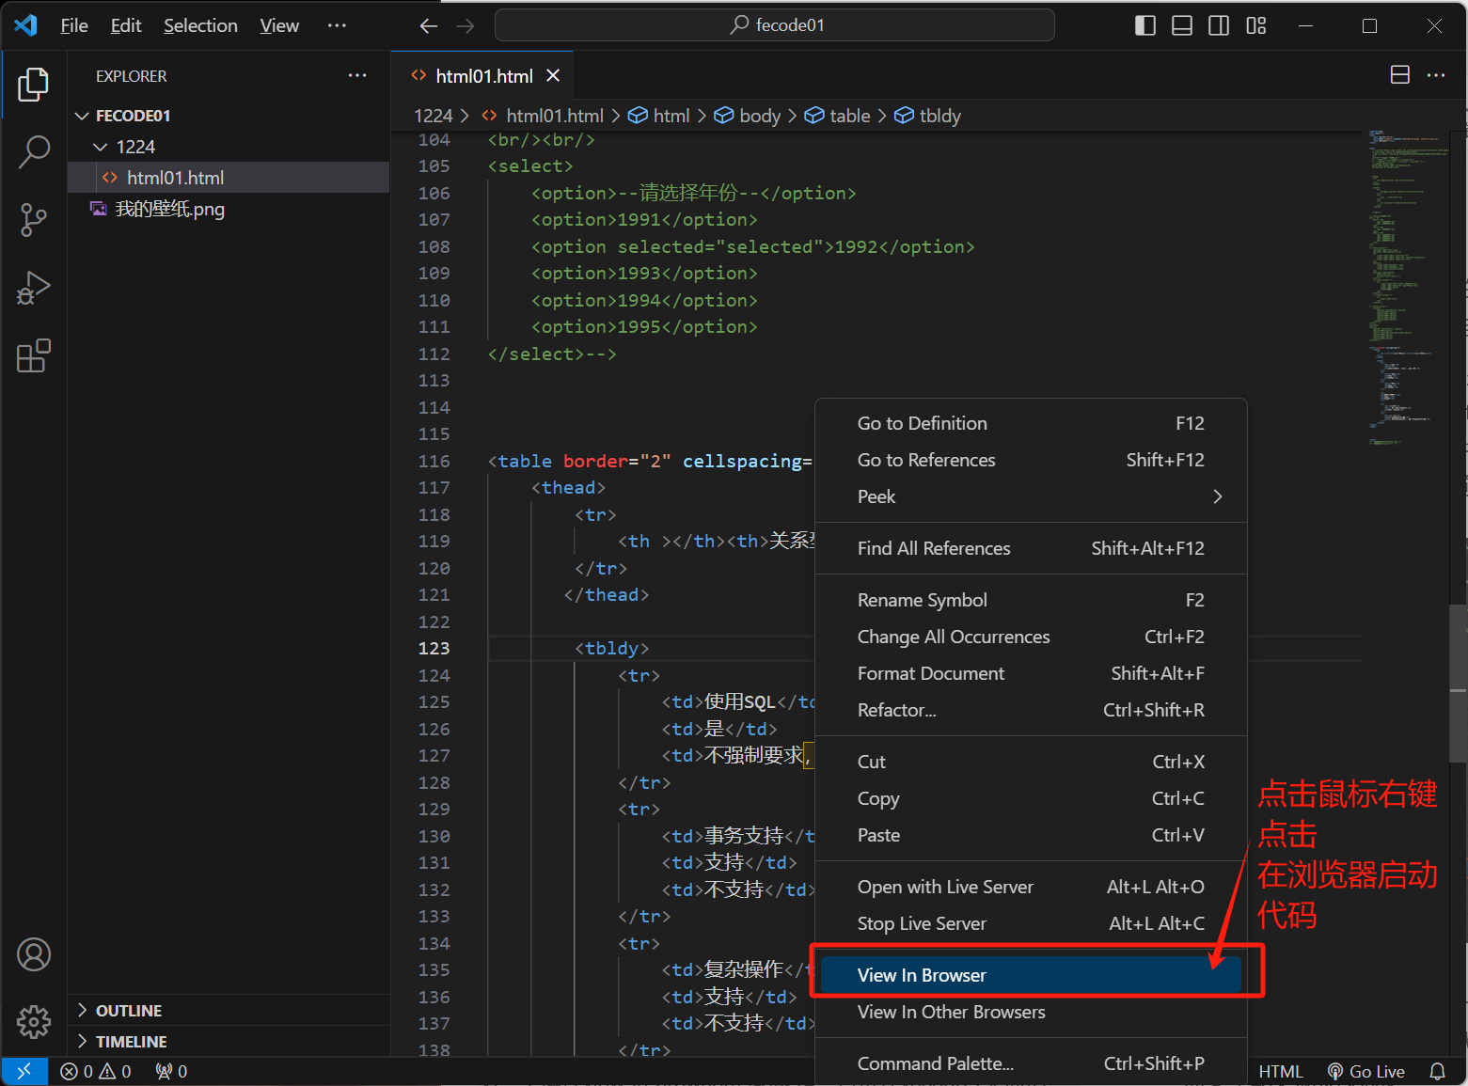Choose Change All Occurrences
Viewport: 1468px width, 1086px height.
(1031, 637)
